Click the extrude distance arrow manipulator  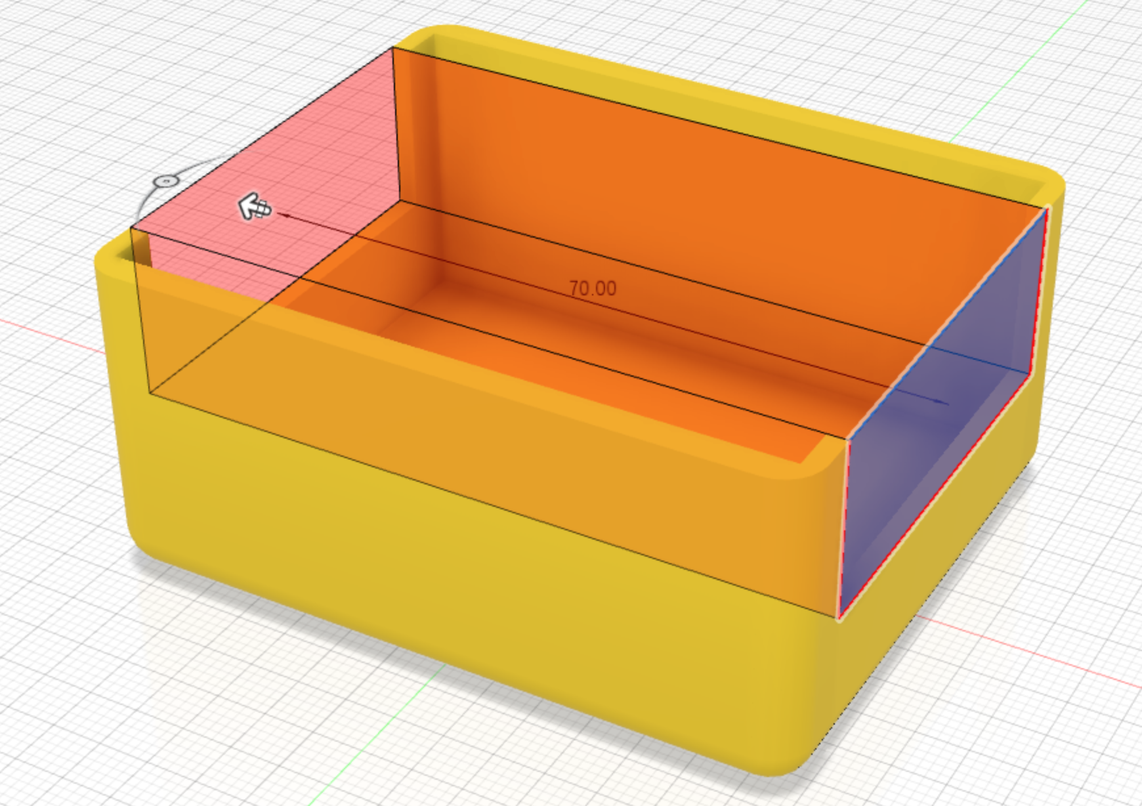[x=255, y=207]
